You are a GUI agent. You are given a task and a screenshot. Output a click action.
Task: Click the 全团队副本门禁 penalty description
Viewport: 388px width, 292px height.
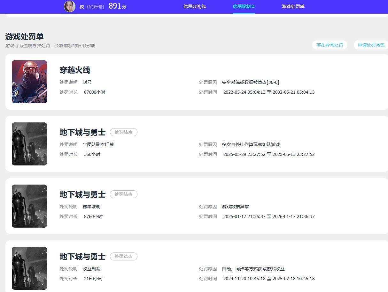click(98, 144)
